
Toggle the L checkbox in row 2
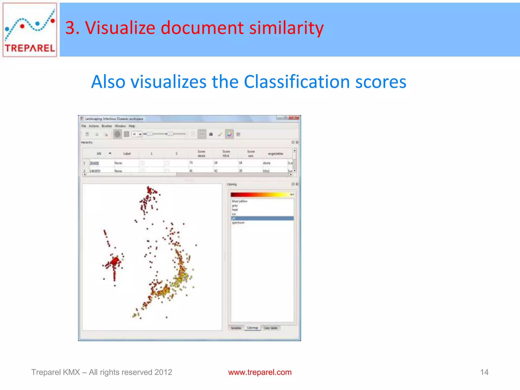[x=142, y=171]
